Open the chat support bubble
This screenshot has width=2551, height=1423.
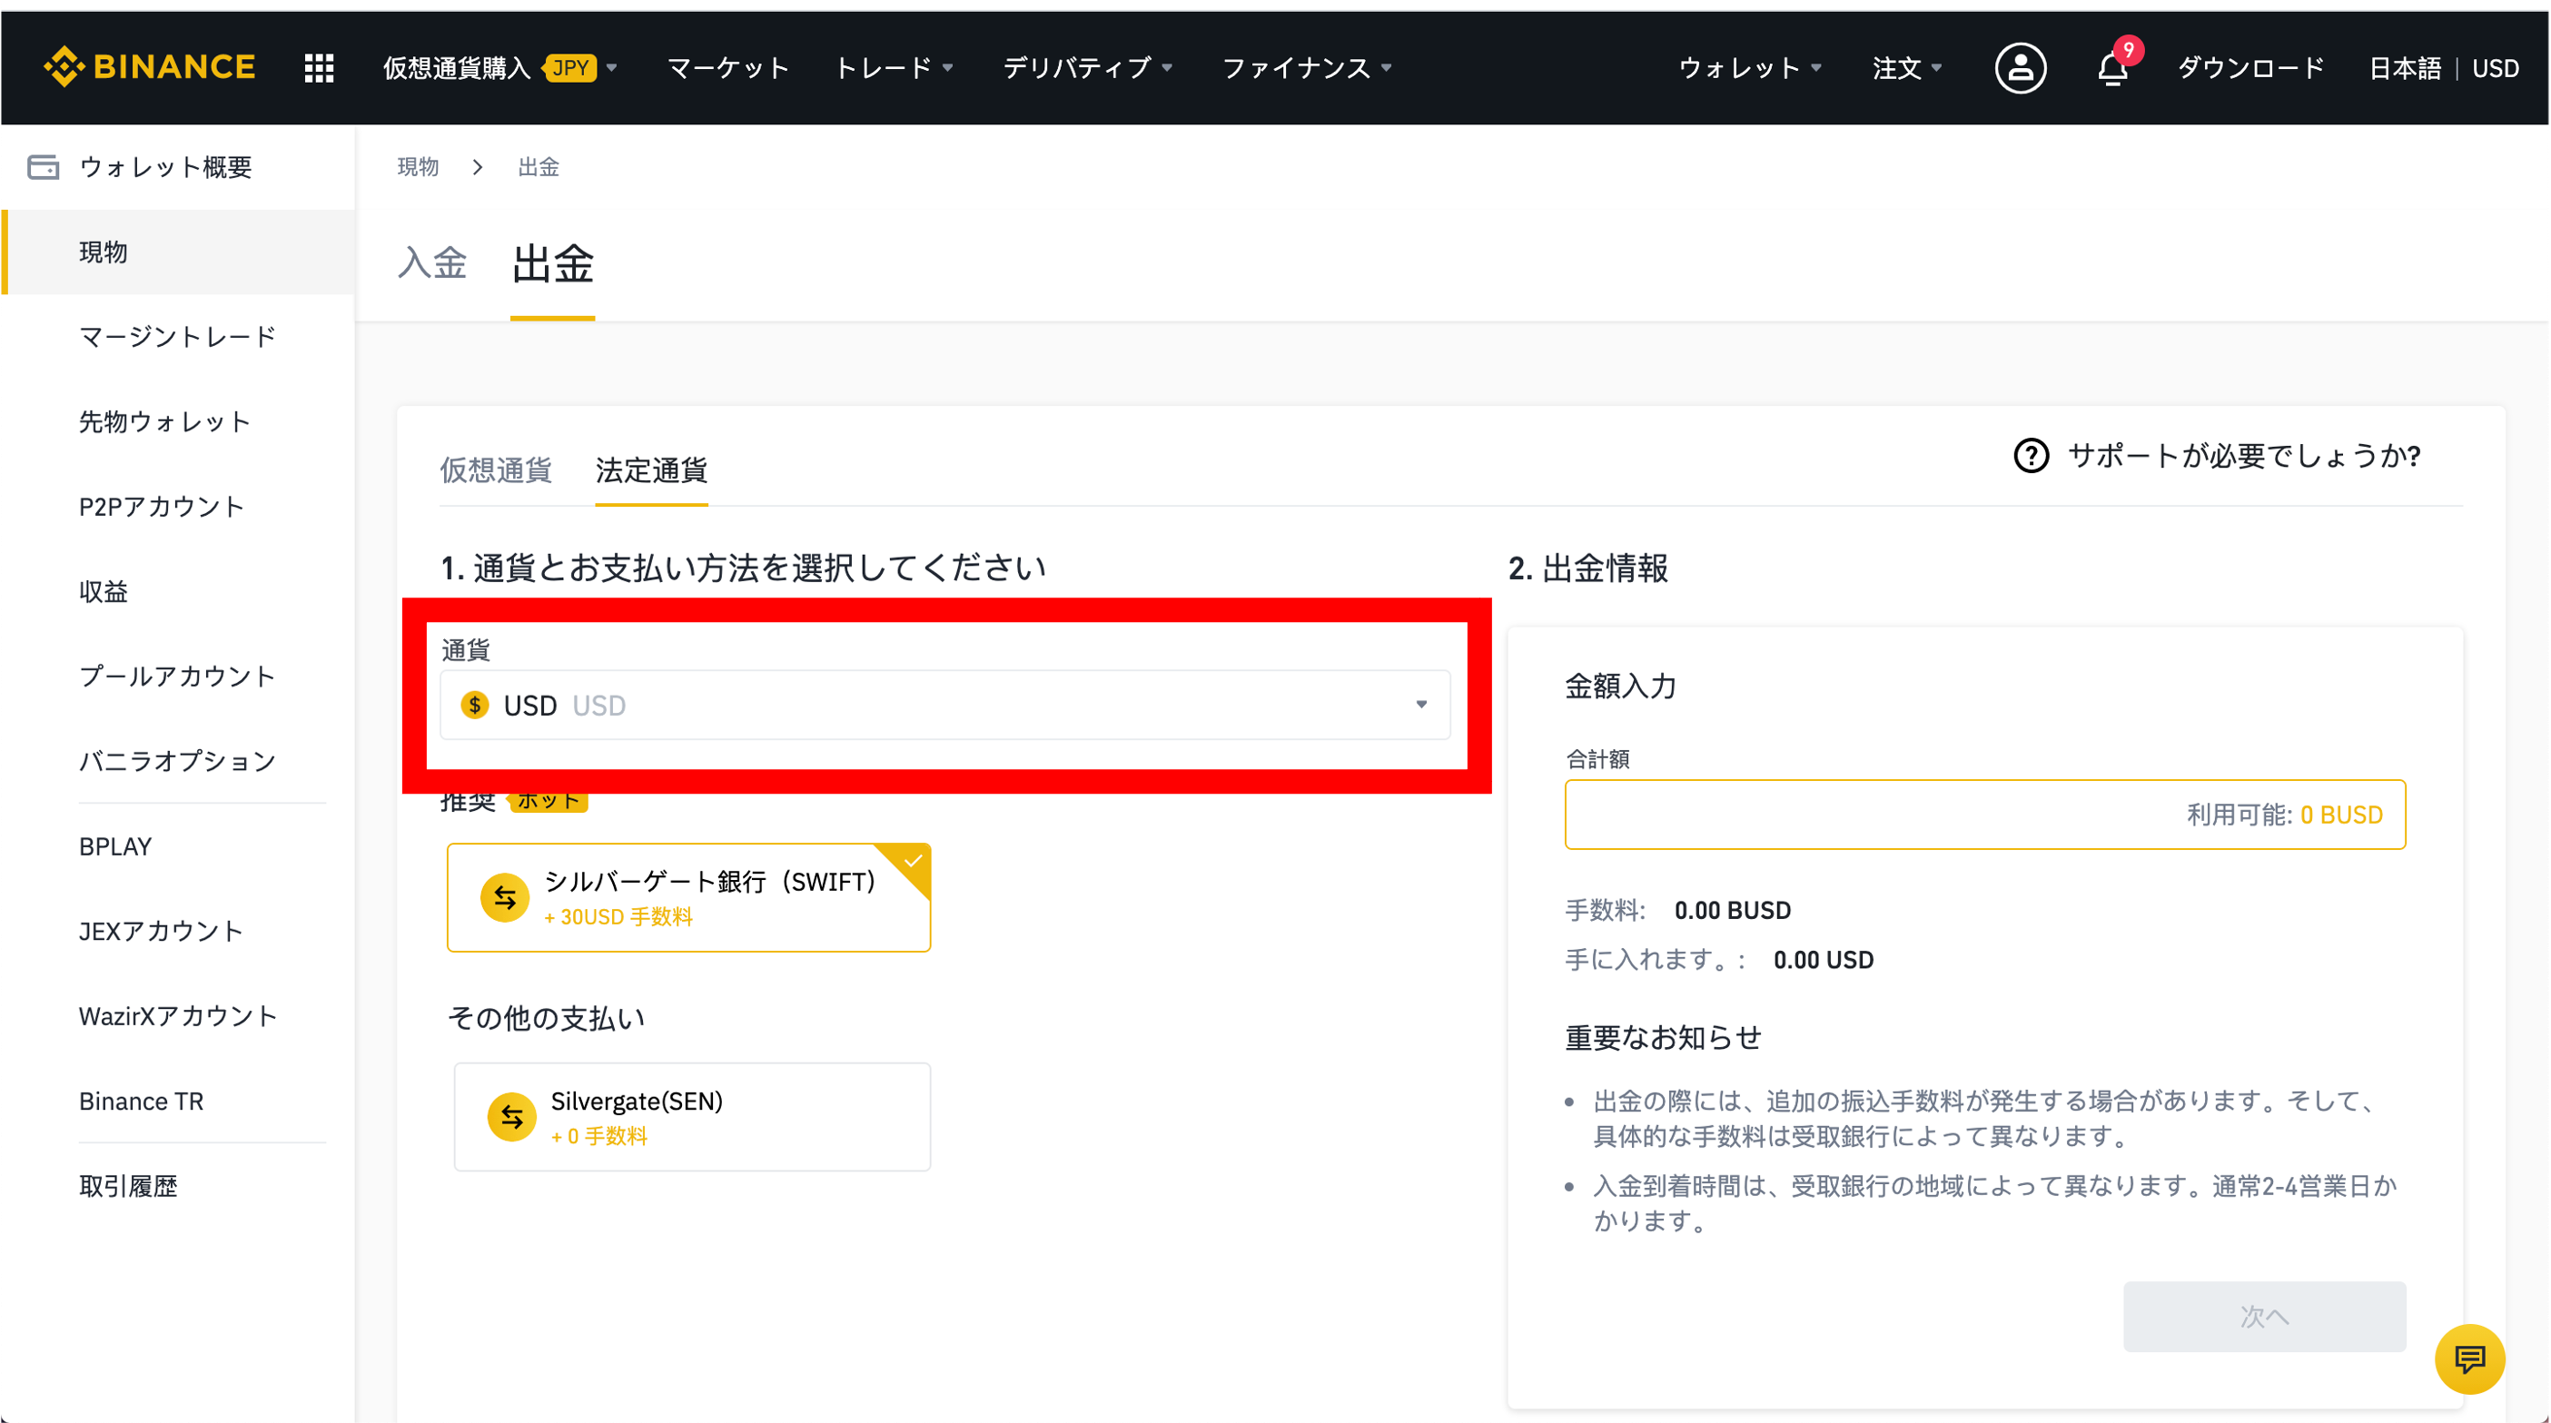coord(2470,1359)
